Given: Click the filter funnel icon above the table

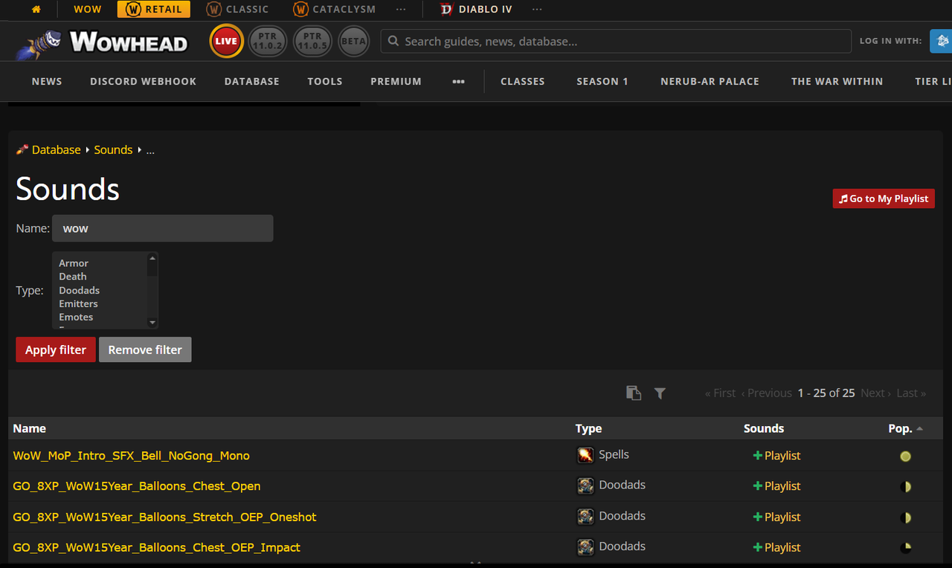Looking at the screenshot, I should pyautogui.click(x=660, y=393).
